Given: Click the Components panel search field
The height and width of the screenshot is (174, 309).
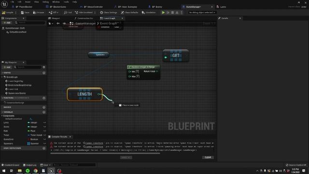Looking at the screenshot, I should pos(30,23).
